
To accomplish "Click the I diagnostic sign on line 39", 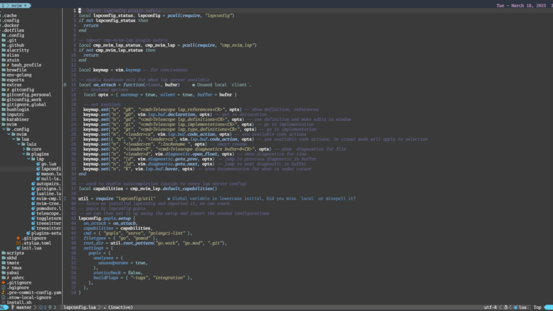I will [x=65, y=198].
